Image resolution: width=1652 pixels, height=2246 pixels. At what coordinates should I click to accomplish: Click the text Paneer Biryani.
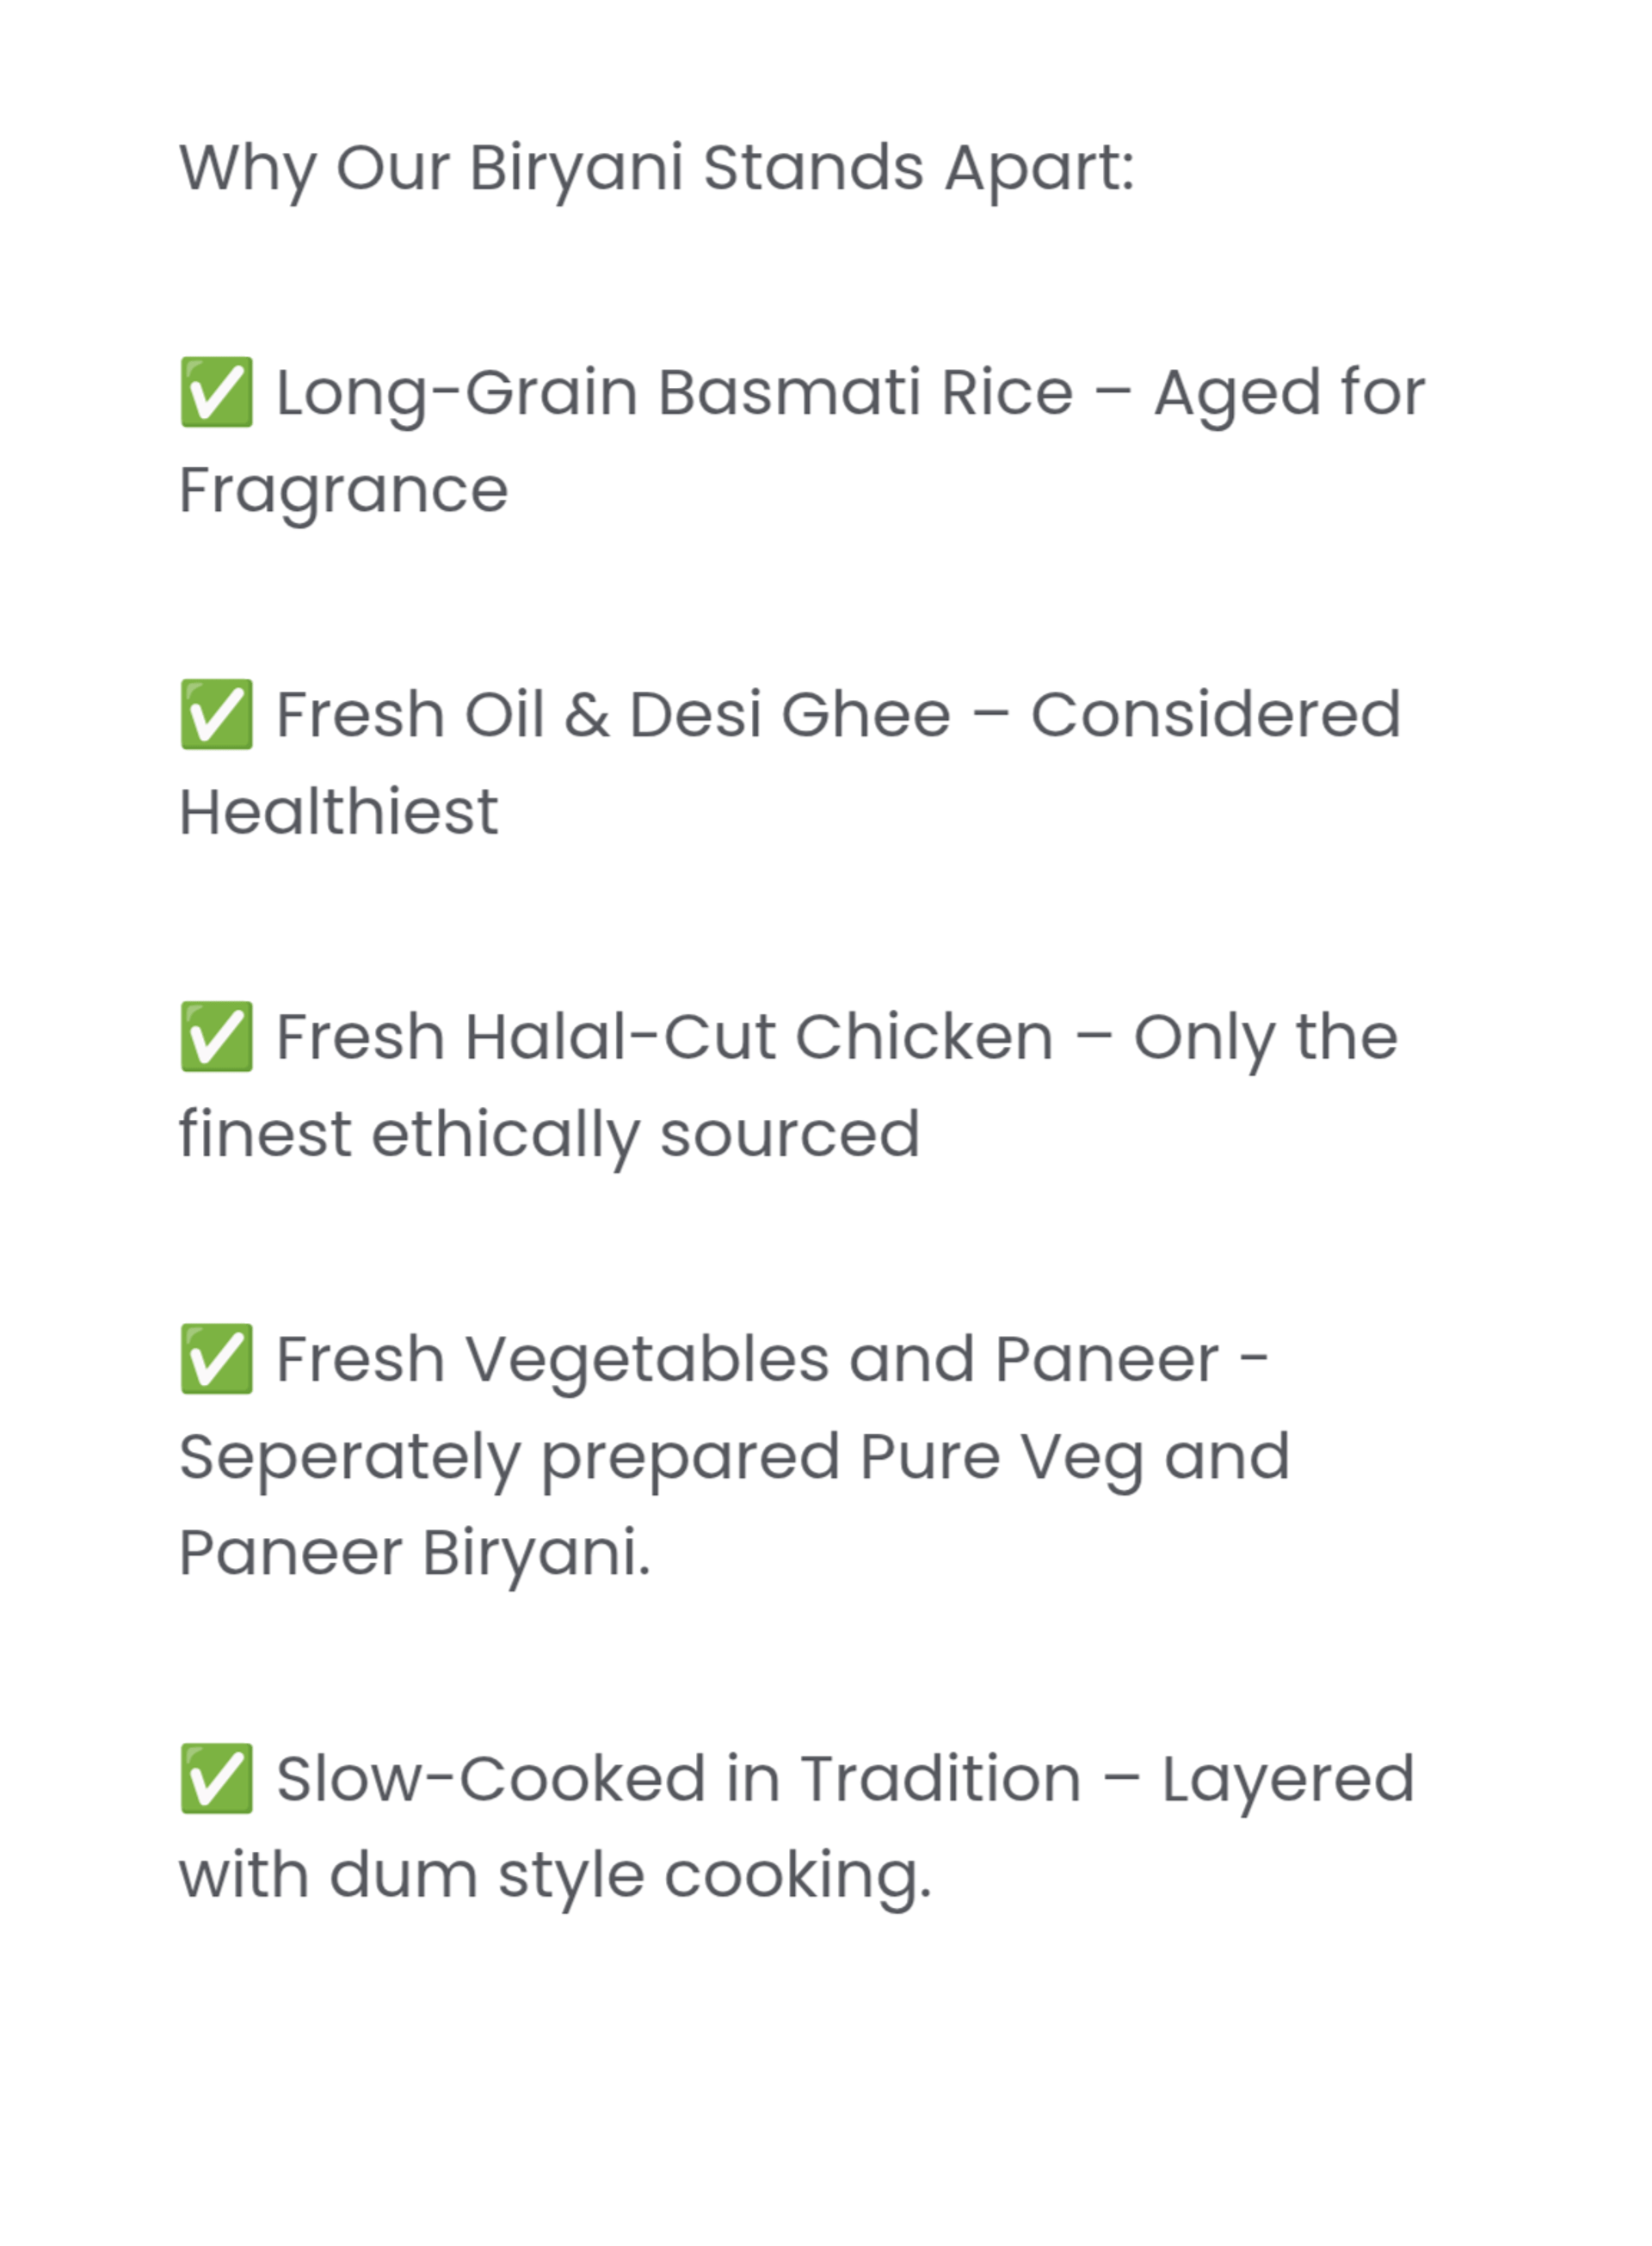414,1554
